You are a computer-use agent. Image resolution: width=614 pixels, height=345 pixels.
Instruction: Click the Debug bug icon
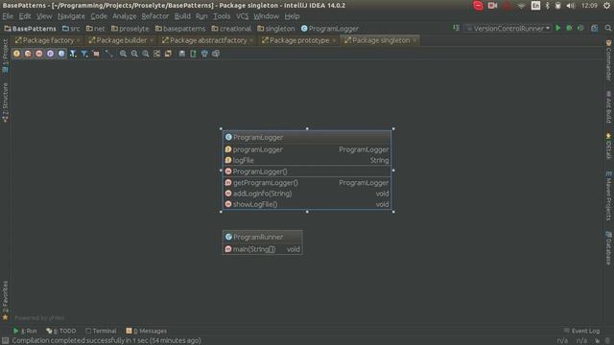[x=569, y=28]
